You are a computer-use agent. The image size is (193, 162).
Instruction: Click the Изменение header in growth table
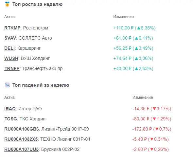click(124, 17)
